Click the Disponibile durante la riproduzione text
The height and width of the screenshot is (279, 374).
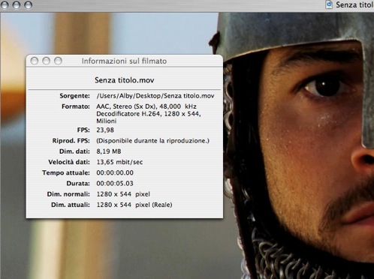tap(153, 141)
